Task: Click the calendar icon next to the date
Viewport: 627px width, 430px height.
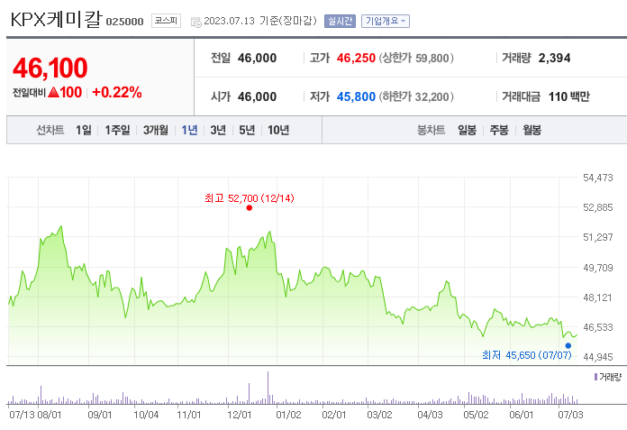Action: pyautogui.click(x=196, y=22)
